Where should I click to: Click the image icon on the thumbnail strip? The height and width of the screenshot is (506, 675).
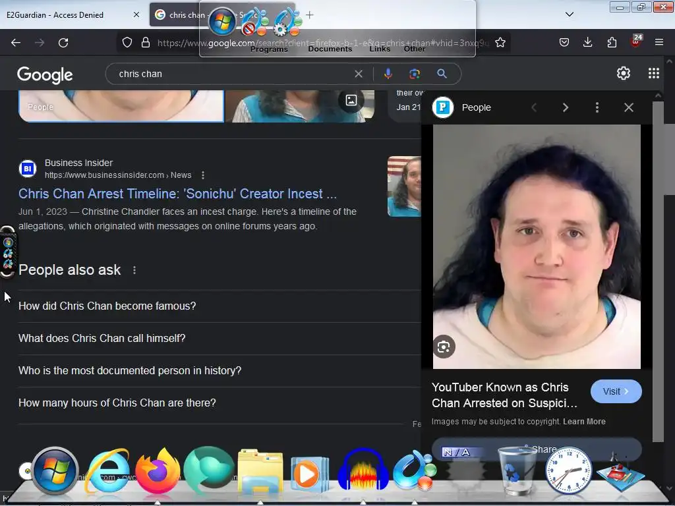(x=351, y=101)
